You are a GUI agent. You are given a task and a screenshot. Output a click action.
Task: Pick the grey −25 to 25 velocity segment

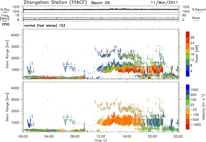point(188,107)
